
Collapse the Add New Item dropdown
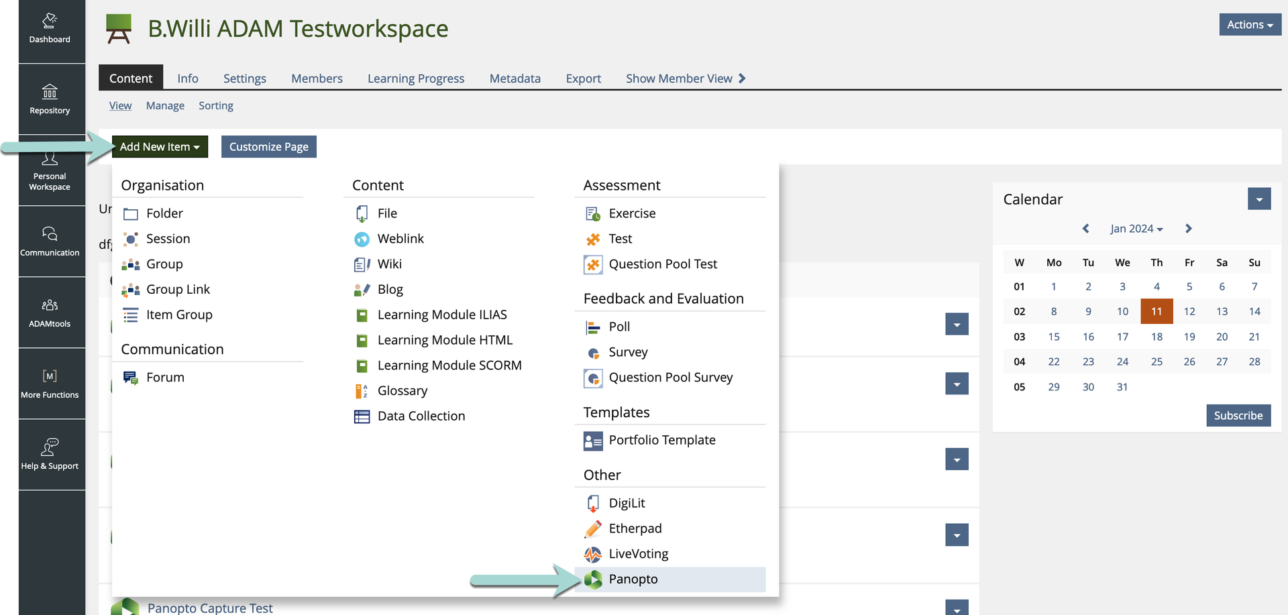pos(160,147)
